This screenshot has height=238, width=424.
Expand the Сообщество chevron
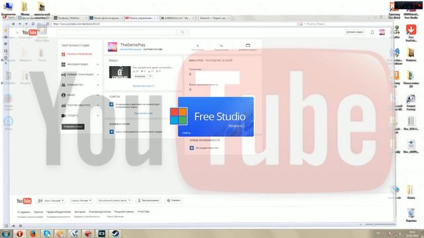97,85
